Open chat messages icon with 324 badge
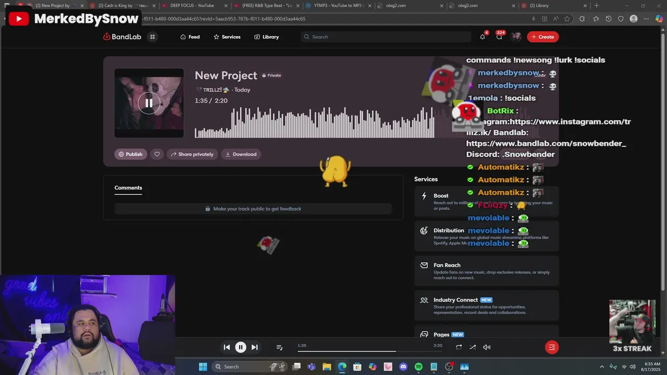 (499, 37)
